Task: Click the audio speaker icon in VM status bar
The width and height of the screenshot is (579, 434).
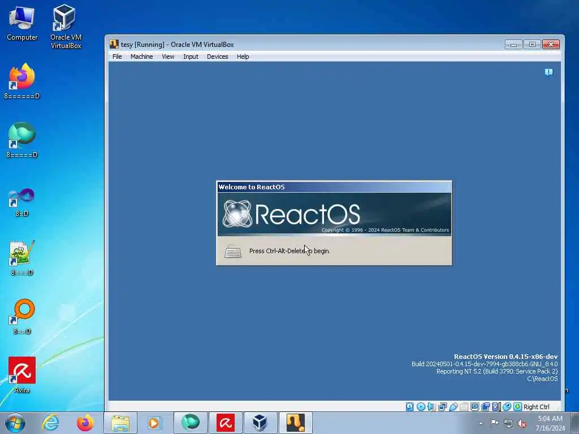Action: pos(431,407)
